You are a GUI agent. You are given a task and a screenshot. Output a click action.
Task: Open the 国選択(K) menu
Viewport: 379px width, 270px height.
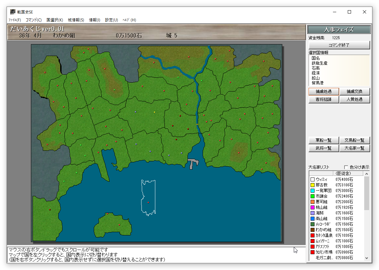click(55, 20)
